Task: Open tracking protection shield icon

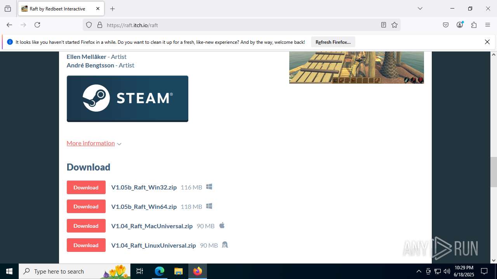Action: pyautogui.click(x=89, y=25)
